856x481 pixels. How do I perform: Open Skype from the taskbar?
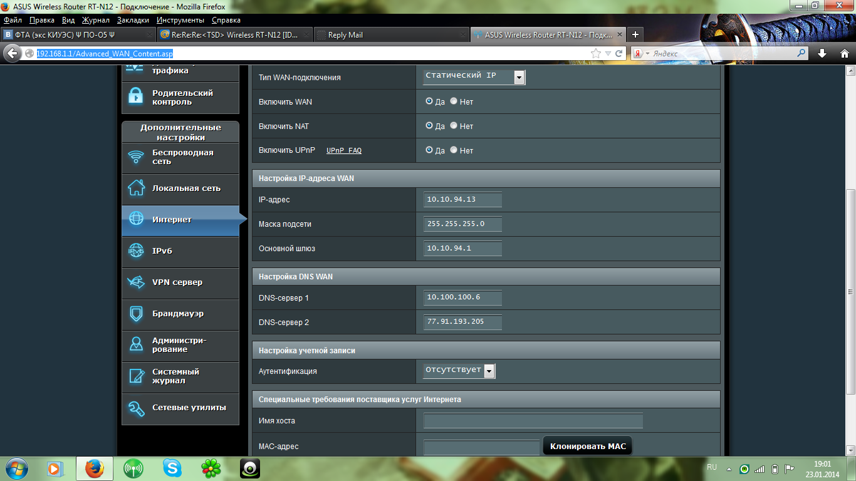(172, 468)
